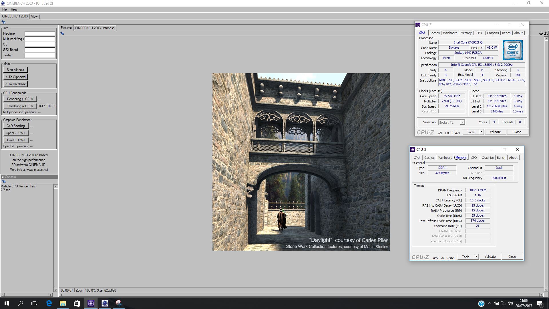Click the 1064.1 MHz DRAM Frequency value
The width and height of the screenshot is (549, 309).
coord(478,190)
